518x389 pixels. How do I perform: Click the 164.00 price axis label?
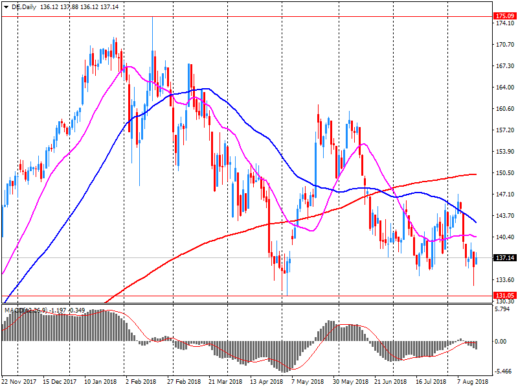click(505, 88)
